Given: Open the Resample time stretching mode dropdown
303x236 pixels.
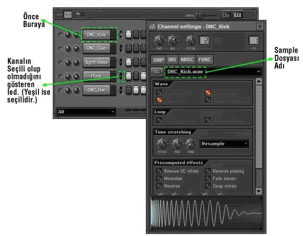Looking at the screenshot, I should click(224, 144).
